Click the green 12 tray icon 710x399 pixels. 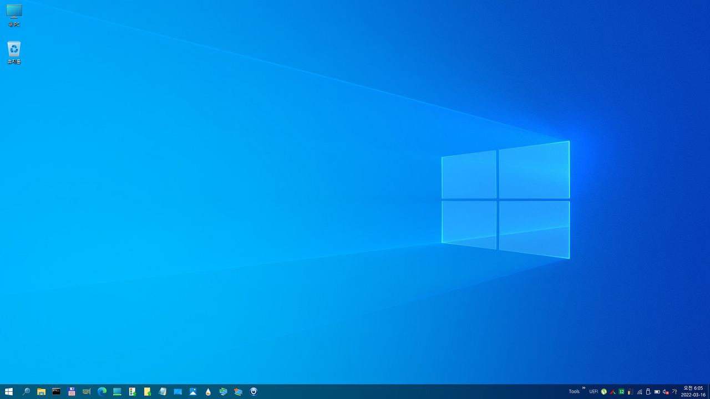pos(621,391)
